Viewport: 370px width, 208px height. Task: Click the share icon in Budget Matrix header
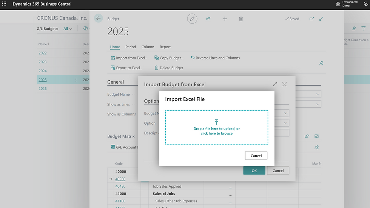point(307,136)
